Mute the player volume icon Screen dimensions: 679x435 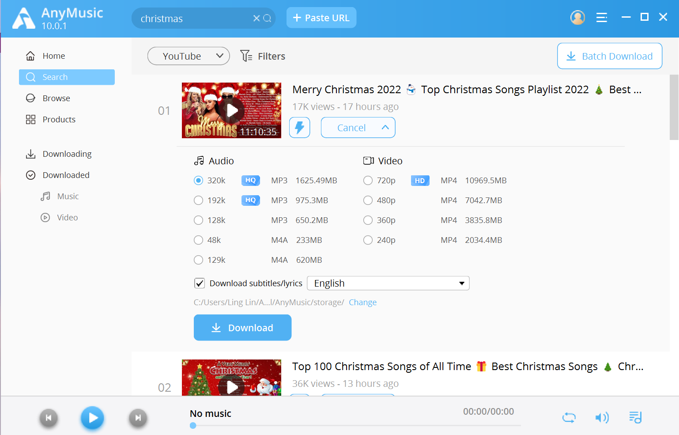coord(601,417)
